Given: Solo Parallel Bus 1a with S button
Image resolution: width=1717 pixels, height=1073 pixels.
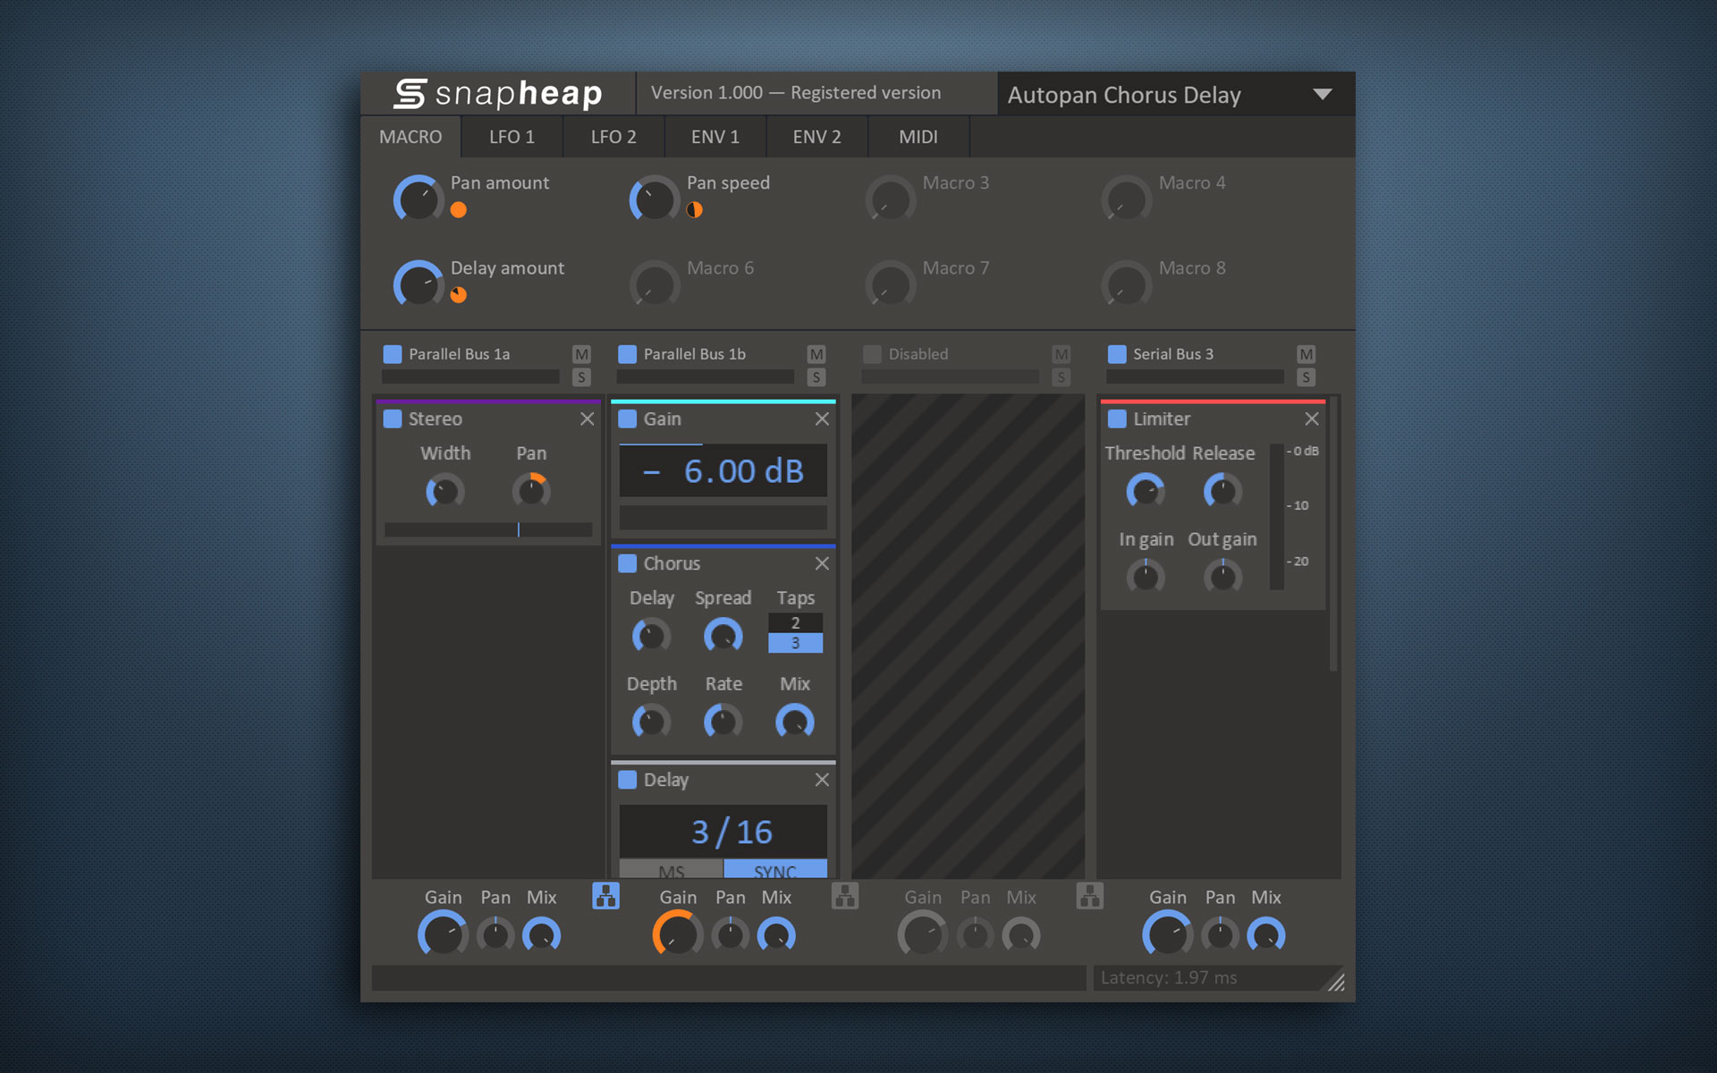Looking at the screenshot, I should (x=581, y=377).
